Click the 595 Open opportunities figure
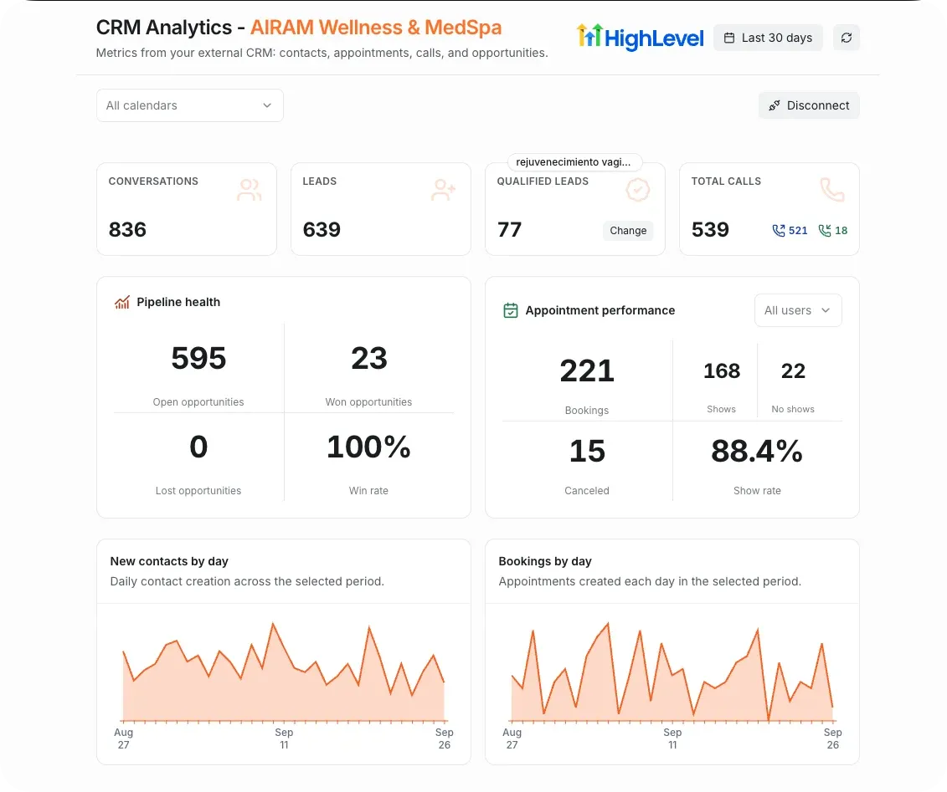Screen dimensions: 947x792 [198, 358]
